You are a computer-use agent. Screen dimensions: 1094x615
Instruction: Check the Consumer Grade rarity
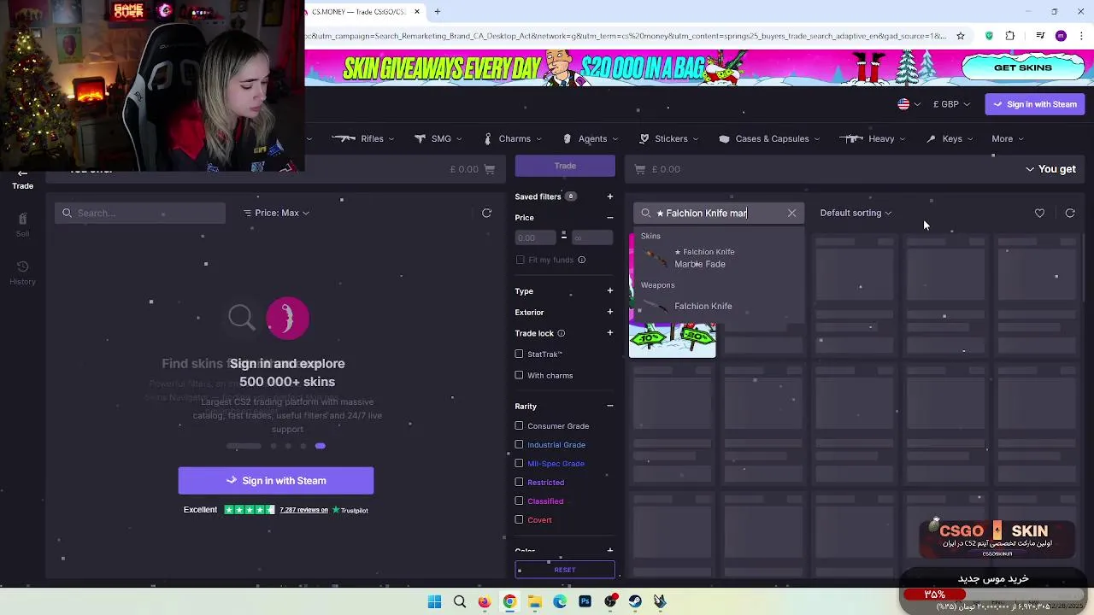[x=519, y=425]
